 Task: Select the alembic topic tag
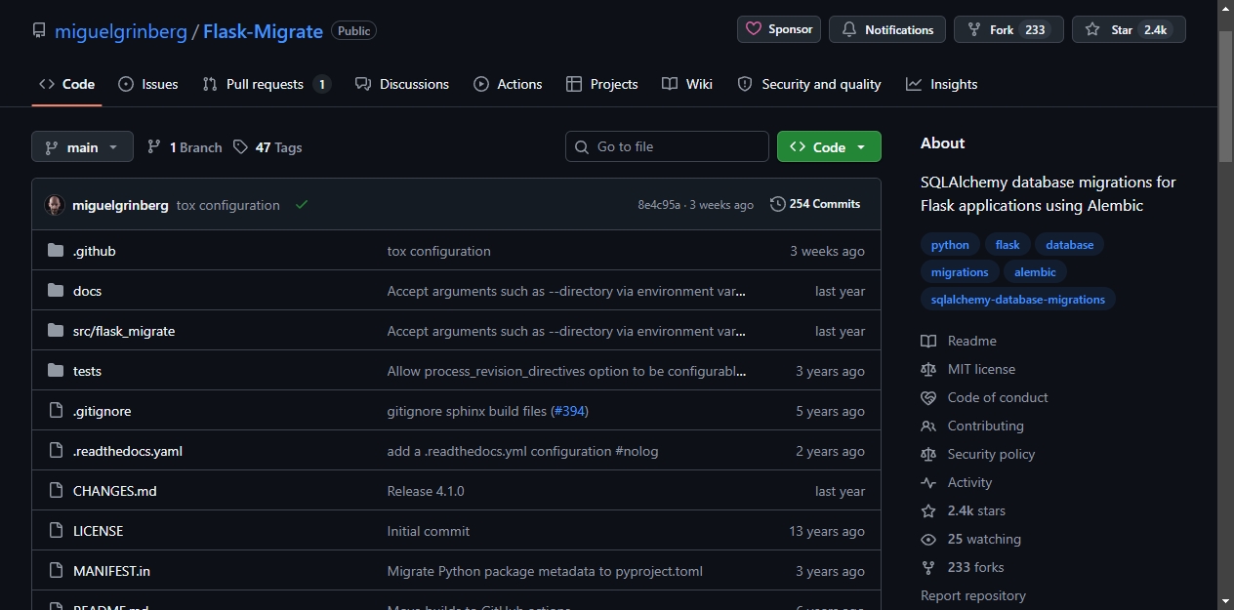[1035, 272]
